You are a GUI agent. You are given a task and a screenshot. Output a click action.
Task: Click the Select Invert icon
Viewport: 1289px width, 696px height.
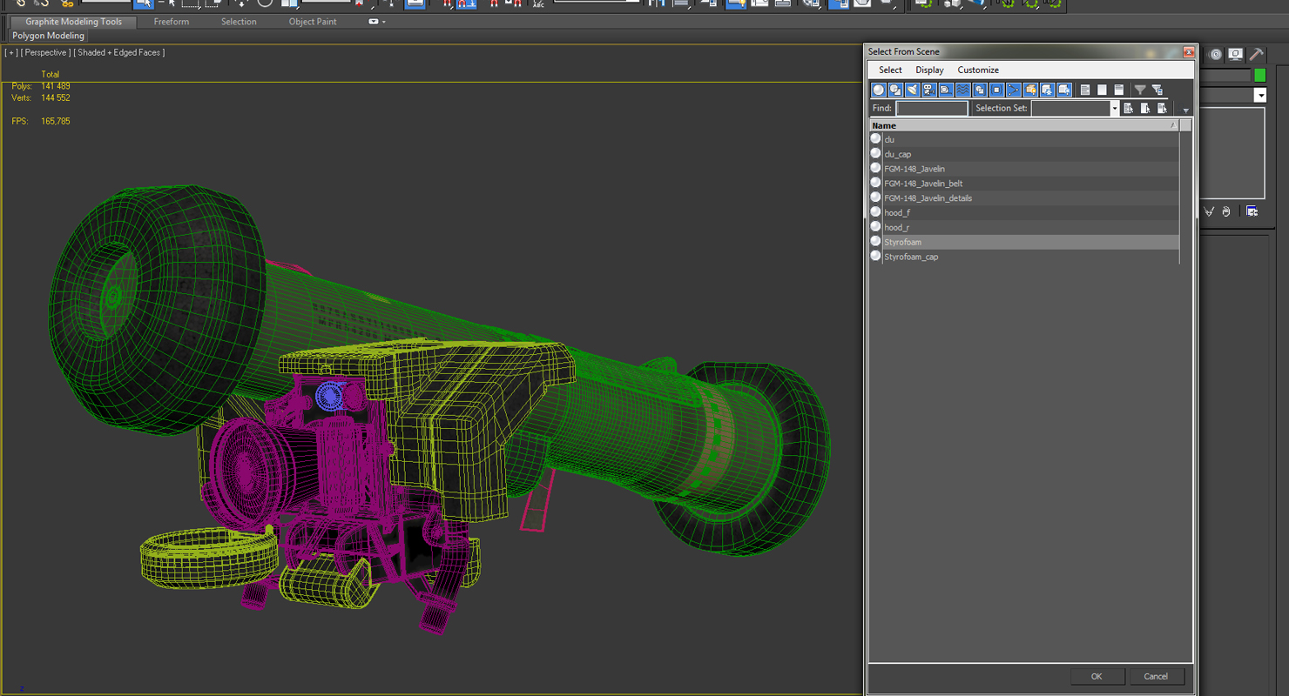click(x=1119, y=90)
